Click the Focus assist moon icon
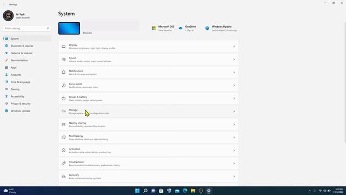The width and height of the screenshot is (346, 195). 64,86
